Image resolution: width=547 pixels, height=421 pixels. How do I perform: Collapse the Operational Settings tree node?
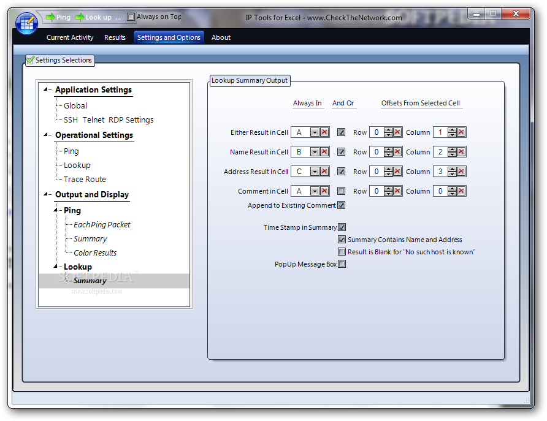click(46, 135)
